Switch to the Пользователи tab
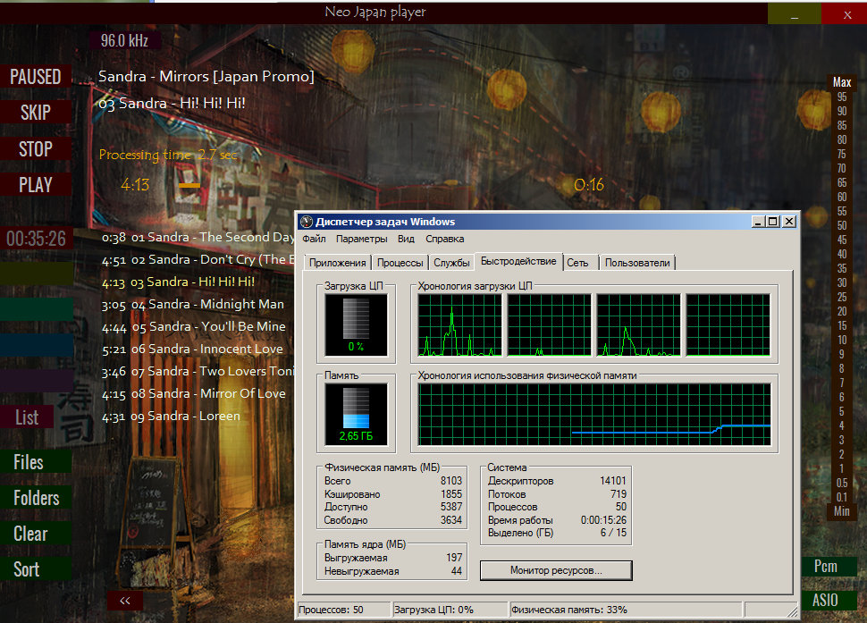The image size is (867, 623). 637,263
